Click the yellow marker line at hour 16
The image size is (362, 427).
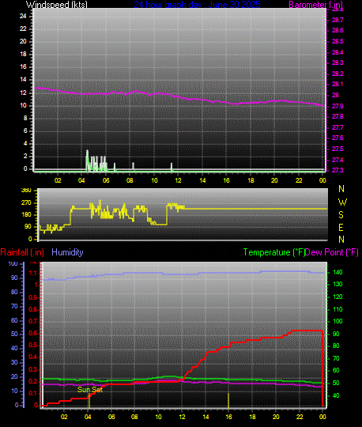click(228, 400)
